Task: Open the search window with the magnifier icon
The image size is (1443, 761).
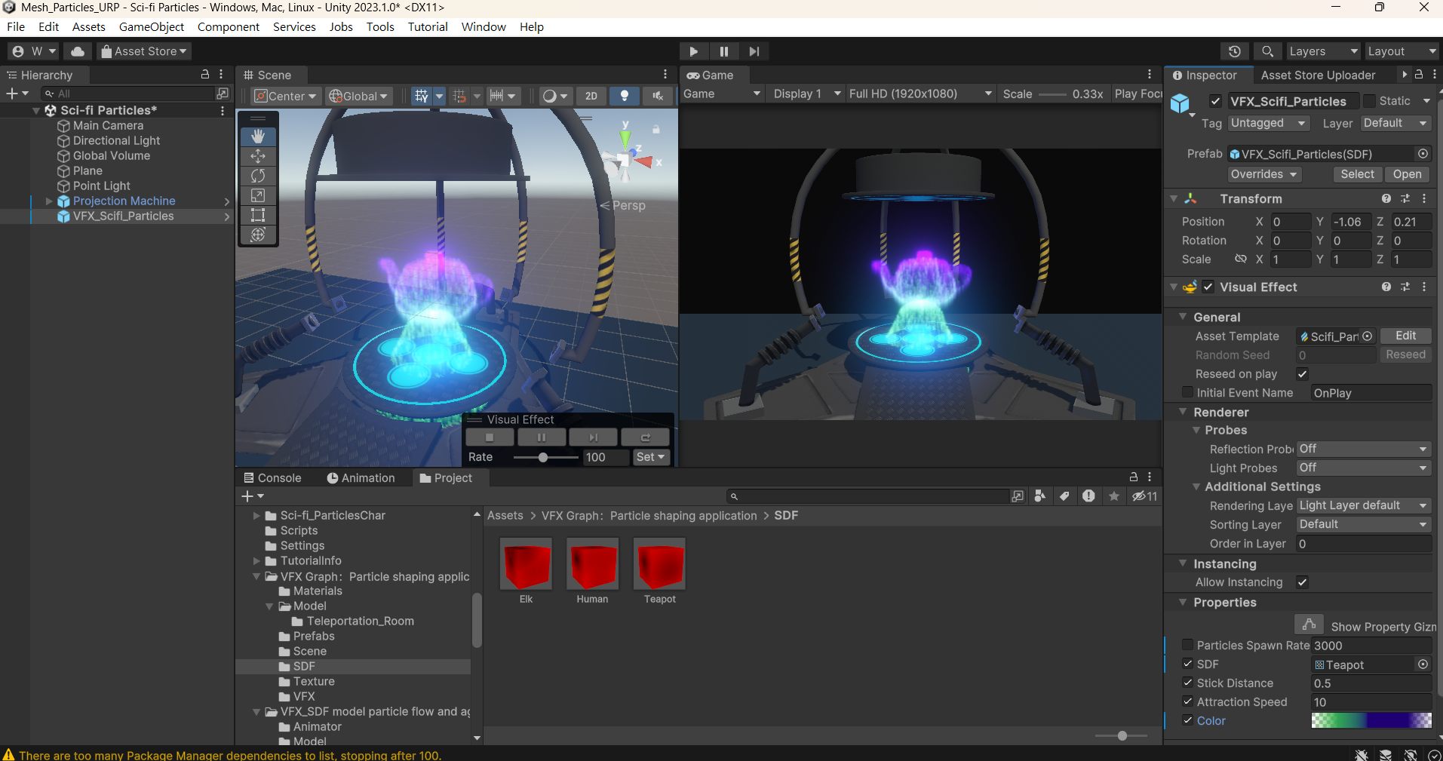Action: point(1267,51)
